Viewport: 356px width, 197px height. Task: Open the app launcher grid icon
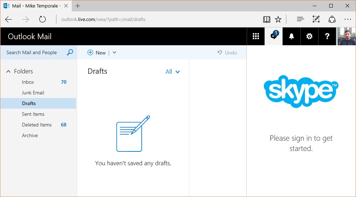[x=256, y=36]
